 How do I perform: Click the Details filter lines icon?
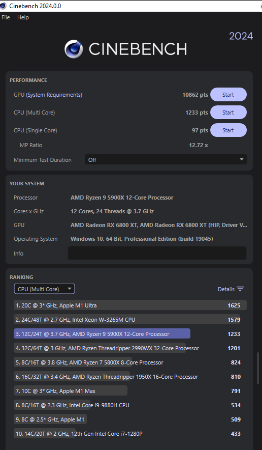click(x=240, y=289)
